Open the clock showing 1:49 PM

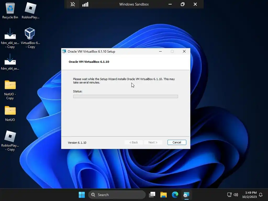click(x=249, y=195)
